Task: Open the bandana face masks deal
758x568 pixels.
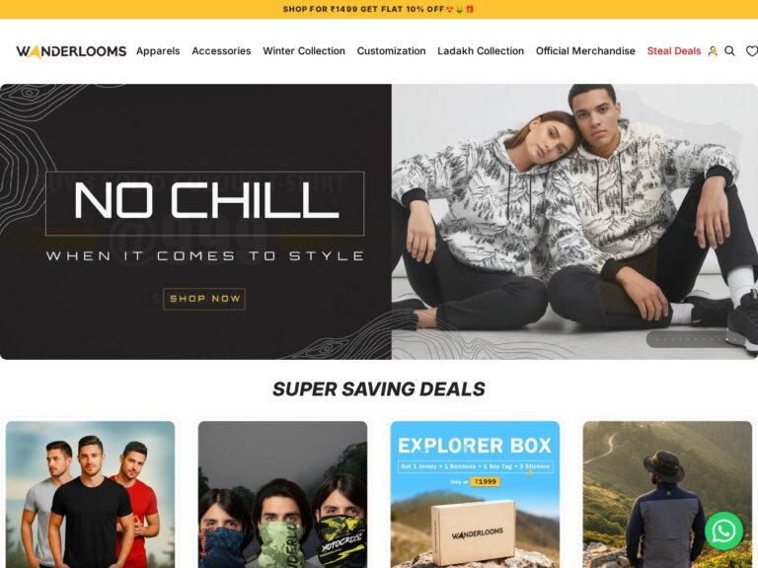Action: 283,495
